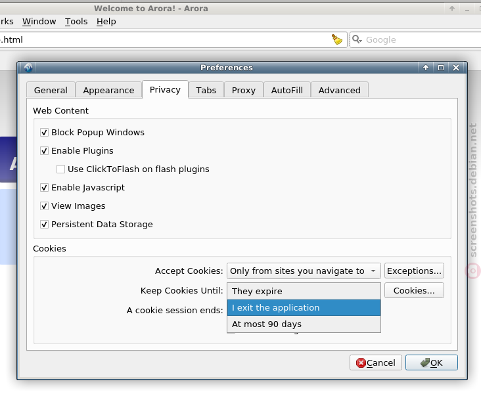Toggle the View Images checkbox
The width and height of the screenshot is (481, 394).
coord(44,206)
